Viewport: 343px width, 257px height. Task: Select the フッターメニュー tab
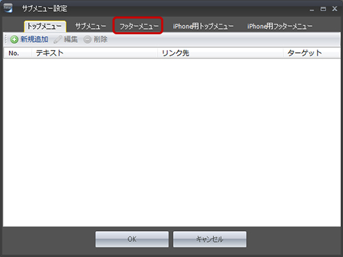pos(139,27)
